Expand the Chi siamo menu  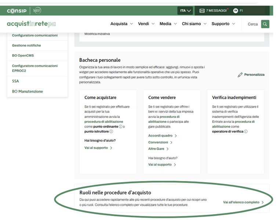pos(194,24)
